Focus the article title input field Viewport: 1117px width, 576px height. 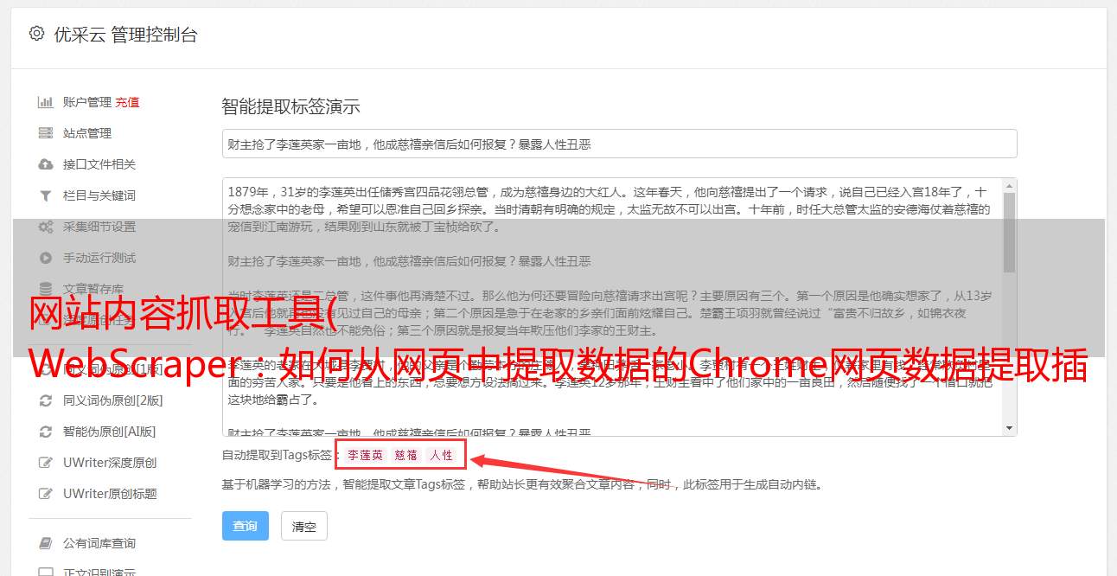pyautogui.click(x=619, y=144)
